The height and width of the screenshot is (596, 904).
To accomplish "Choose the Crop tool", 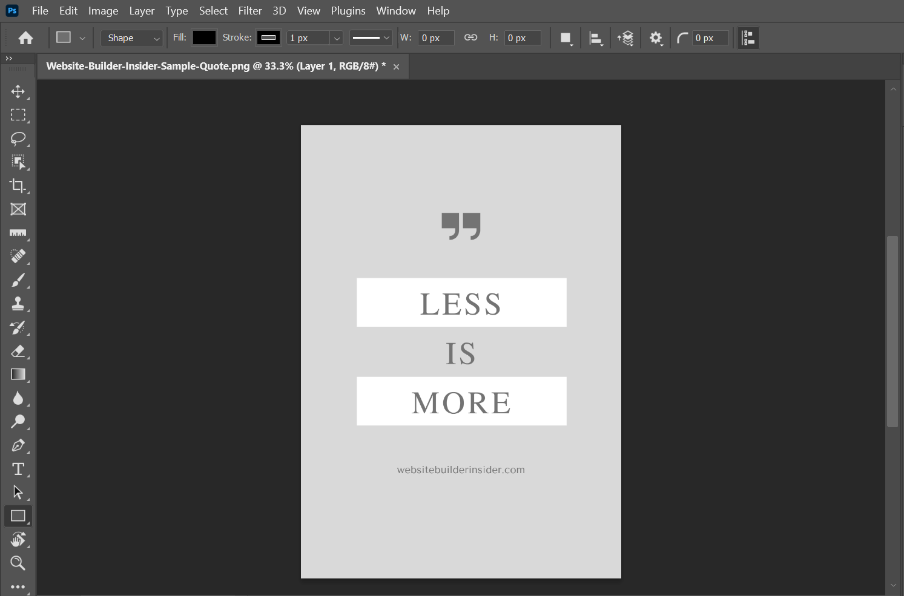I will pos(18,186).
